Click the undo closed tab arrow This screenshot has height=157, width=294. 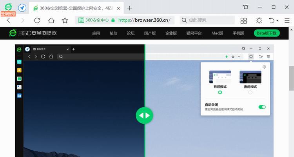[x=272, y=20]
